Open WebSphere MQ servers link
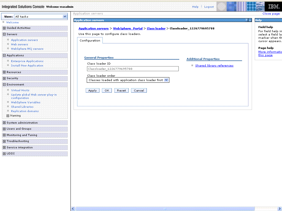Screen dimensions: 282x211 point(27,49)
